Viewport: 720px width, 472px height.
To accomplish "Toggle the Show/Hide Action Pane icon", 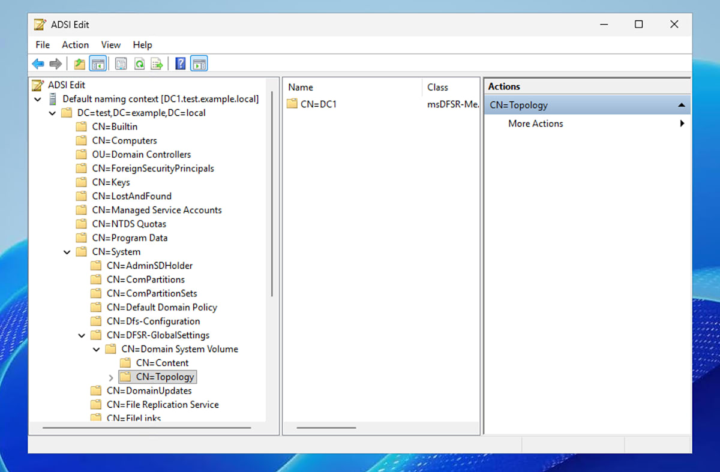I will point(199,64).
